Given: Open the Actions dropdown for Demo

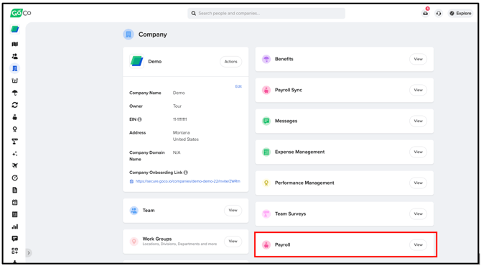Looking at the screenshot, I should click(230, 62).
